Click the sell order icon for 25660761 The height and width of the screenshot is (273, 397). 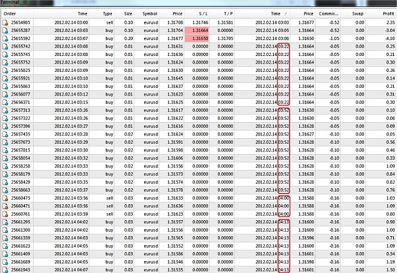pos(5,214)
